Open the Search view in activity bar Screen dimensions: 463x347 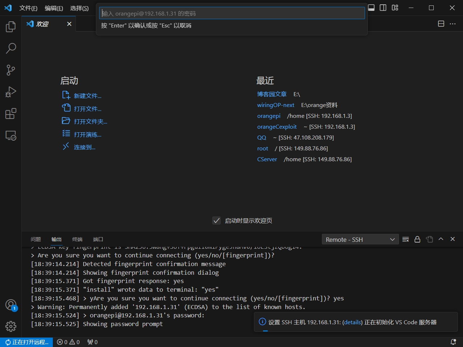coord(11,48)
